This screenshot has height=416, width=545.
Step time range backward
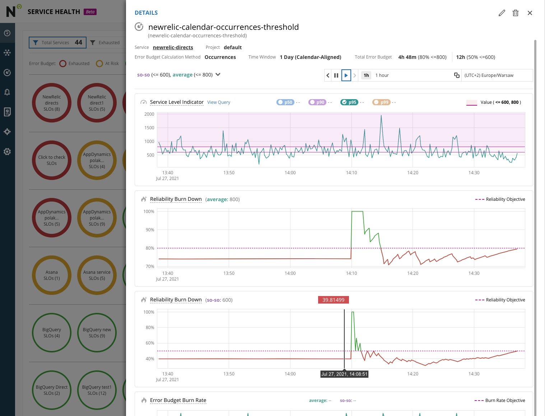[328, 75]
